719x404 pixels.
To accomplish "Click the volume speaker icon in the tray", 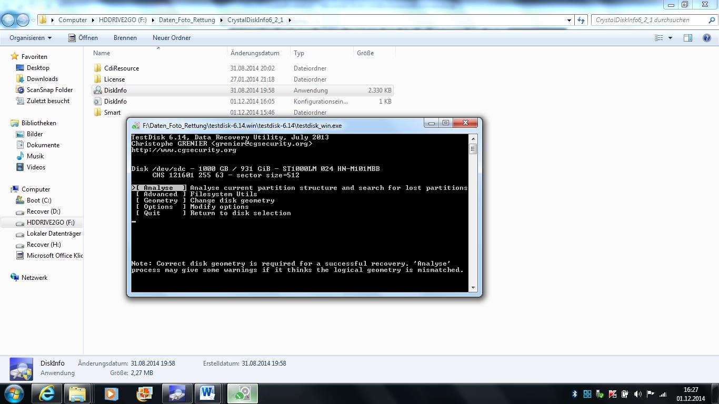I will pos(638,393).
